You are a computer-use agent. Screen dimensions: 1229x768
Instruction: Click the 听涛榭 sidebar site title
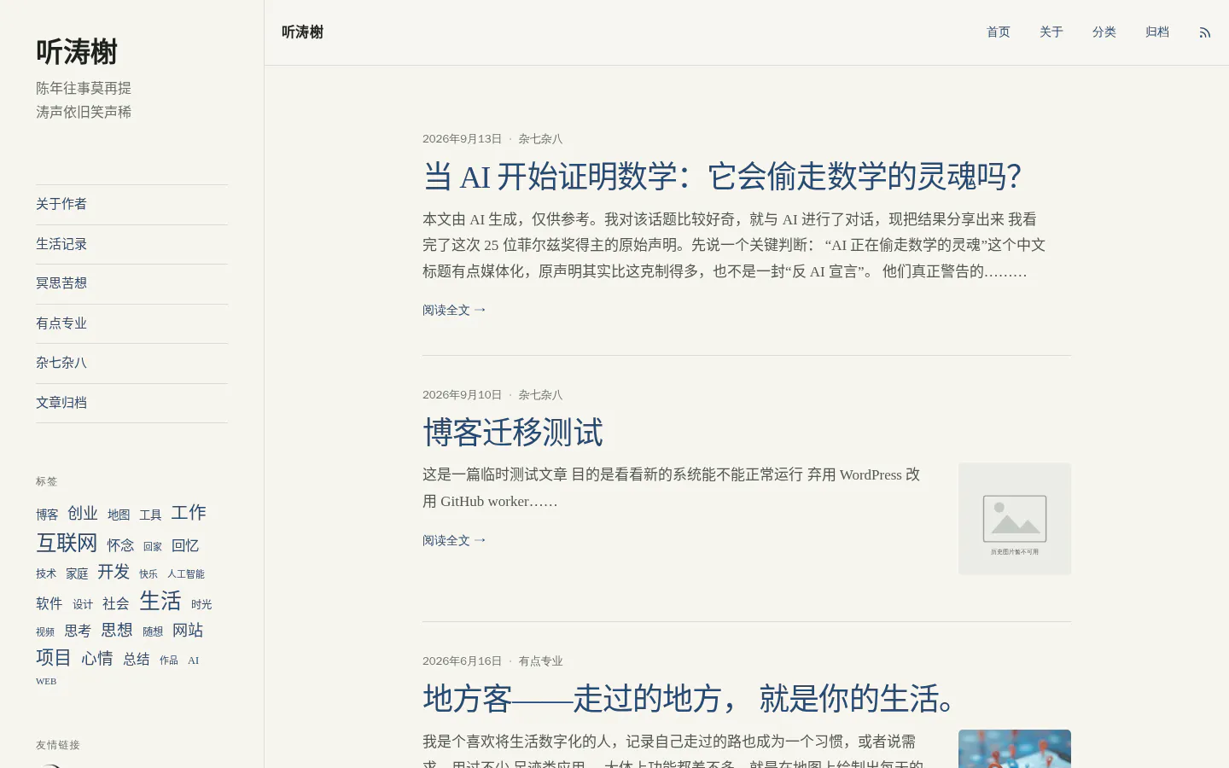point(77,52)
